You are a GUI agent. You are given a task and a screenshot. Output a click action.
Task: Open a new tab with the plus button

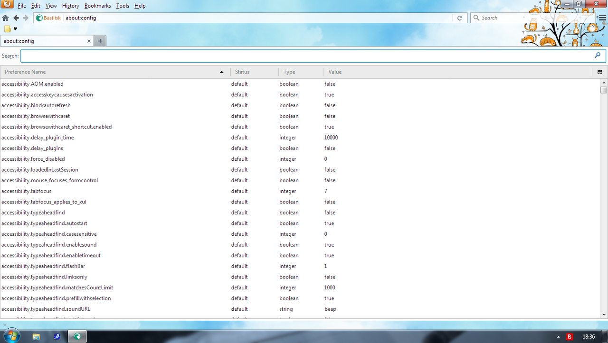click(x=100, y=41)
